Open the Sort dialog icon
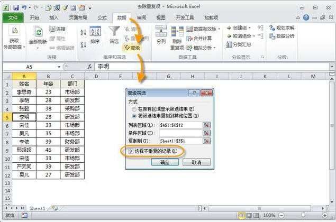Screen dimensions: 336x222 (95, 32)
